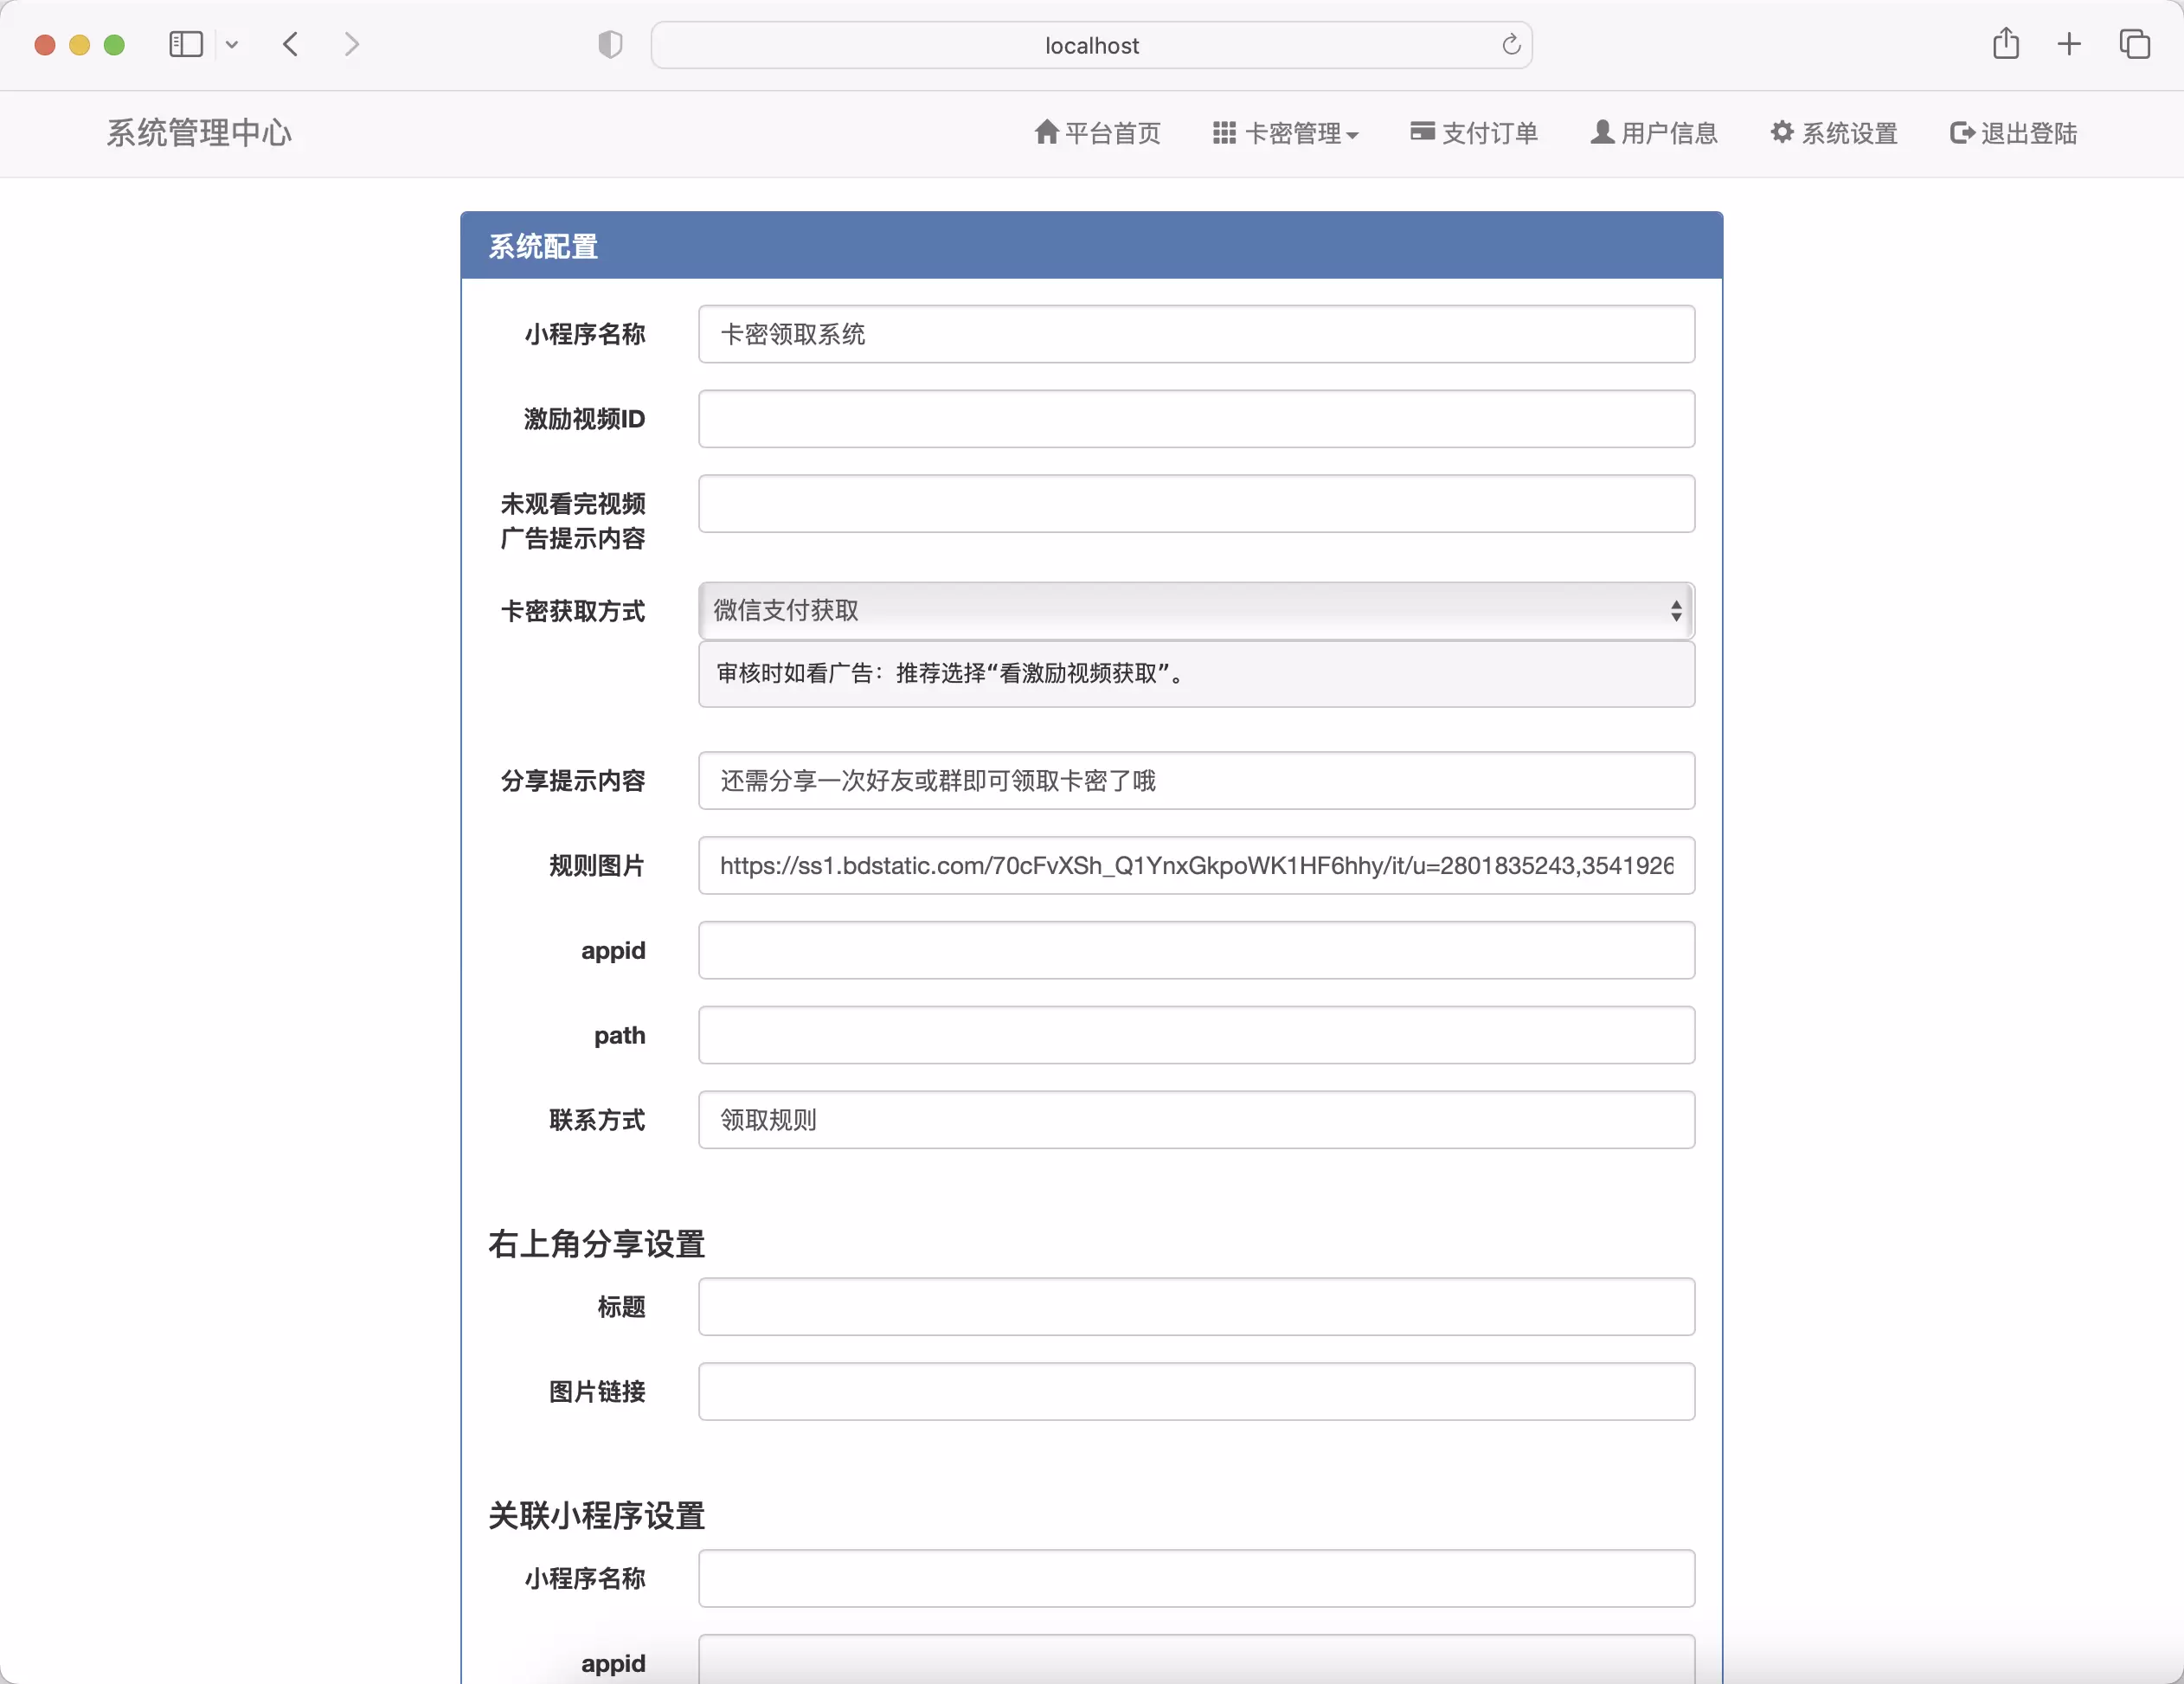The width and height of the screenshot is (2184, 1684).
Task: Click the 系统配置 panel header text
Action: point(543,246)
